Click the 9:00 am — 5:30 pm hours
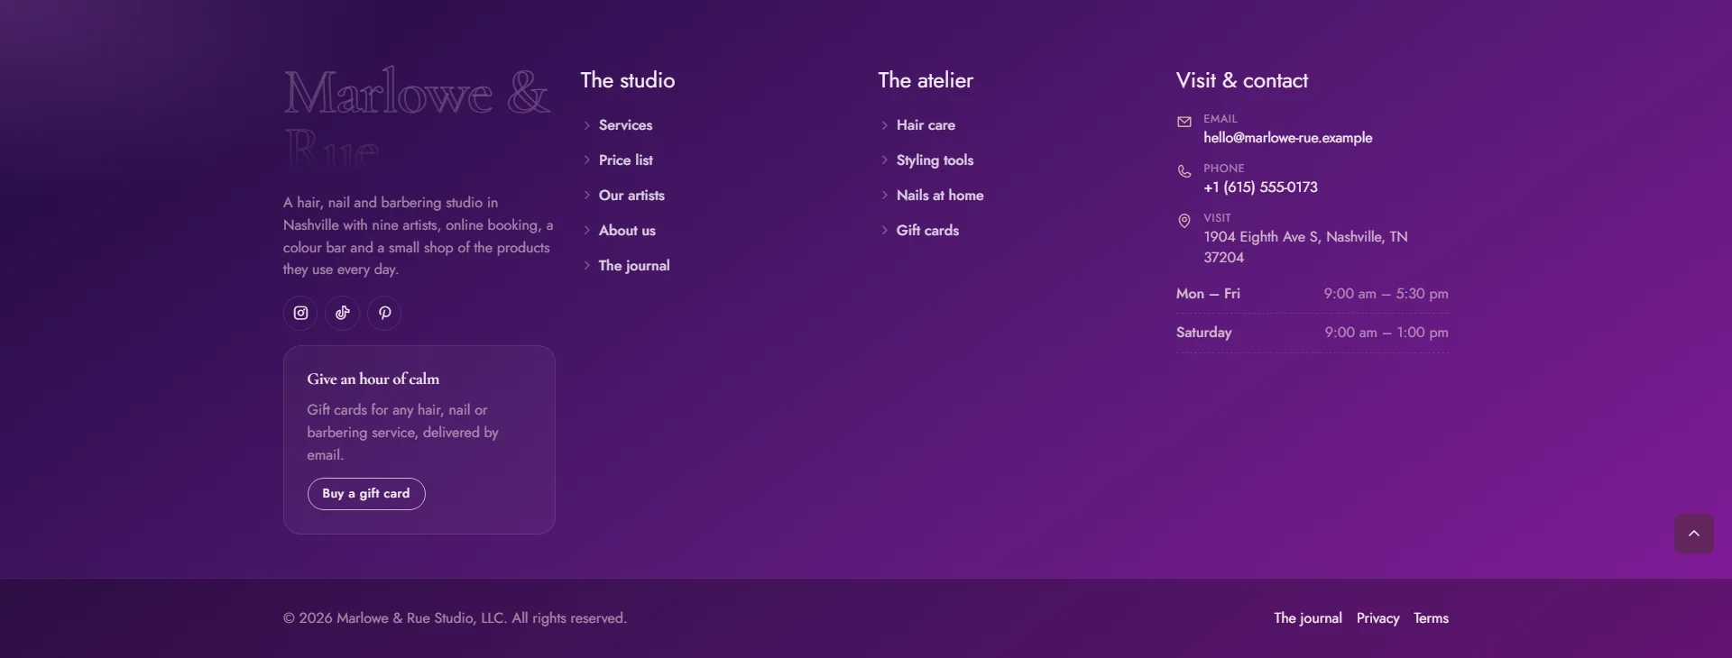 pos(1386,294)
